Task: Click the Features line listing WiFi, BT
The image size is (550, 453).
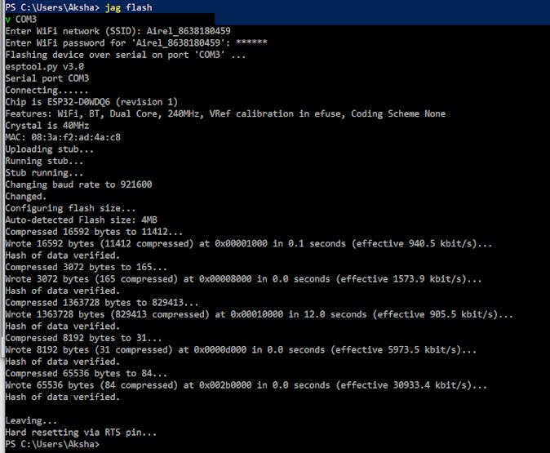Action: pyautogui.click(x=225, y=113)
